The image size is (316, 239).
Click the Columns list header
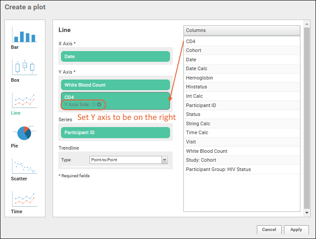tap(242, 31)
